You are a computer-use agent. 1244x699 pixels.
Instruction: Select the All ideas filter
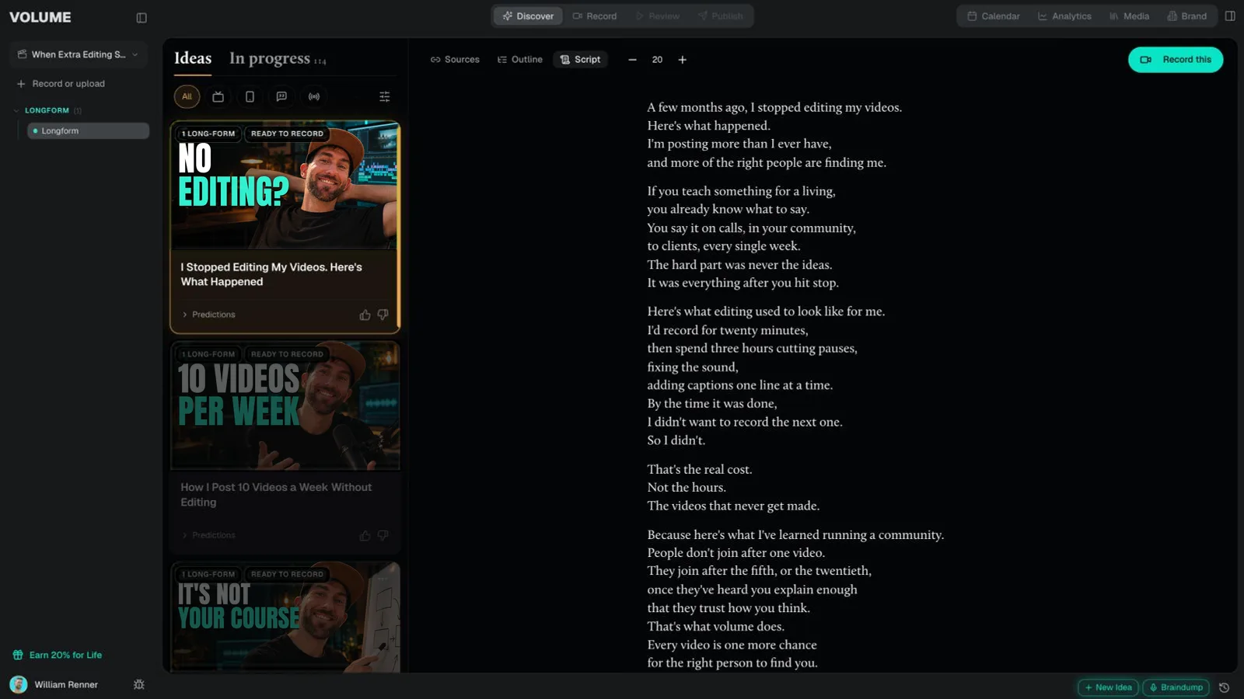pos(187,96)
